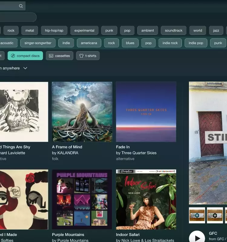The height and width of the screenshot is (242, 227).
Task: Click the compact disc icon
Action: point(13,56)
